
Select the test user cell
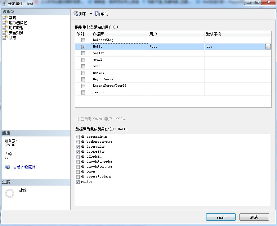pos(176,47)
